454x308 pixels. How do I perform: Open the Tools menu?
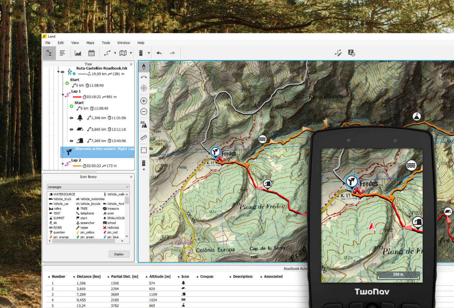click(x=106, y=43)
